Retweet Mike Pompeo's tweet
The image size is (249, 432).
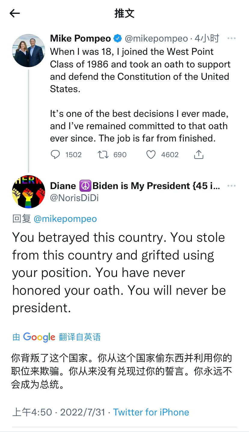[x=103, y=155]
